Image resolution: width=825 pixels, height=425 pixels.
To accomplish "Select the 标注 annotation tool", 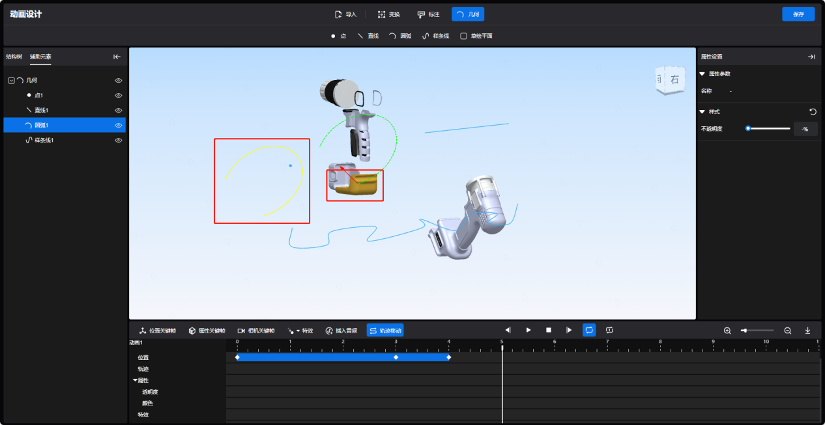I will (429, 14).
